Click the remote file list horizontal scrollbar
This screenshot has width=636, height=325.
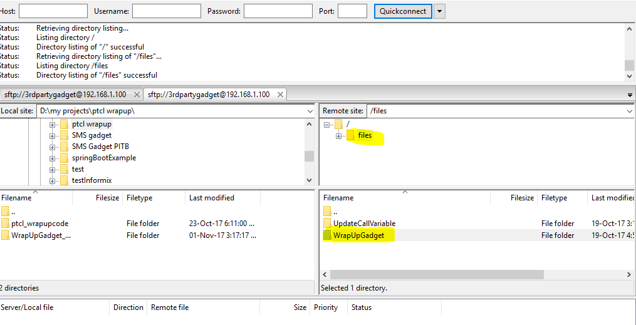click(437, 275)
